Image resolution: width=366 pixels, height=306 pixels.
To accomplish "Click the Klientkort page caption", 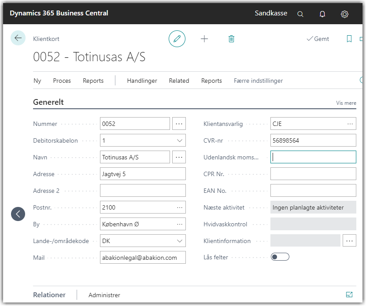I will point(46,39).
